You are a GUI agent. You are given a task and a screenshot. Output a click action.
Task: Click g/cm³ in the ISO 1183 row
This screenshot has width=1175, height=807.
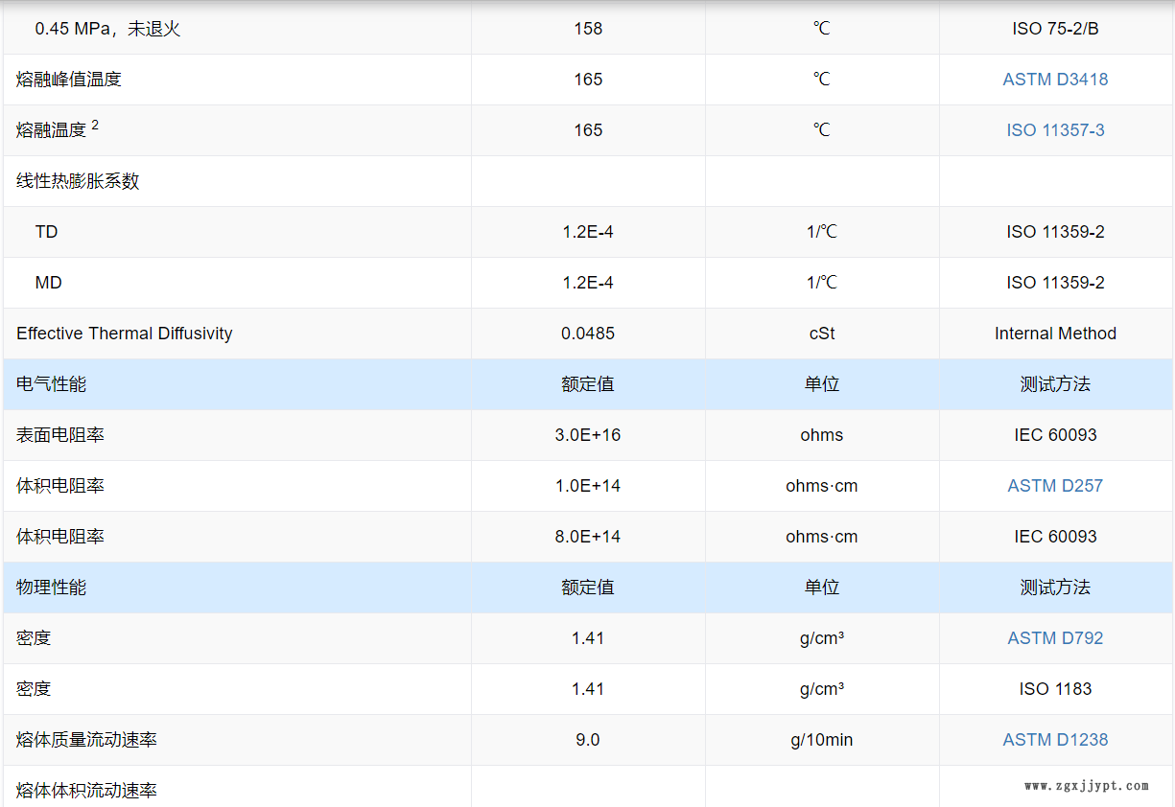coord(822,689)
